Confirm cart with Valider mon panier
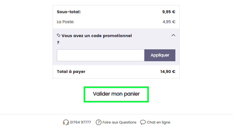Viewport: 233px width, 126px height. [116, 94]
